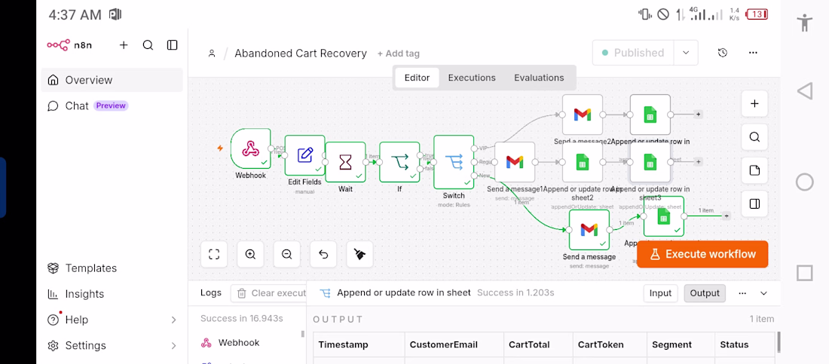Click the Abandoned Cart Recovery workflow title
829x364 pixels.
pyautogui.click(x=301, y=53)
